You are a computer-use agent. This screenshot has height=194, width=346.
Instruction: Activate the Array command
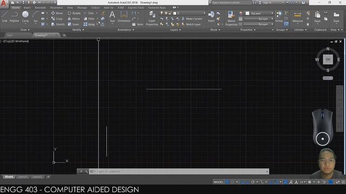coord(89,24)
